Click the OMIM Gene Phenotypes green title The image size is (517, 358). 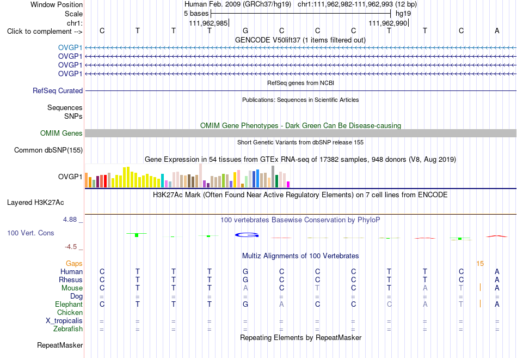point(300,125)
